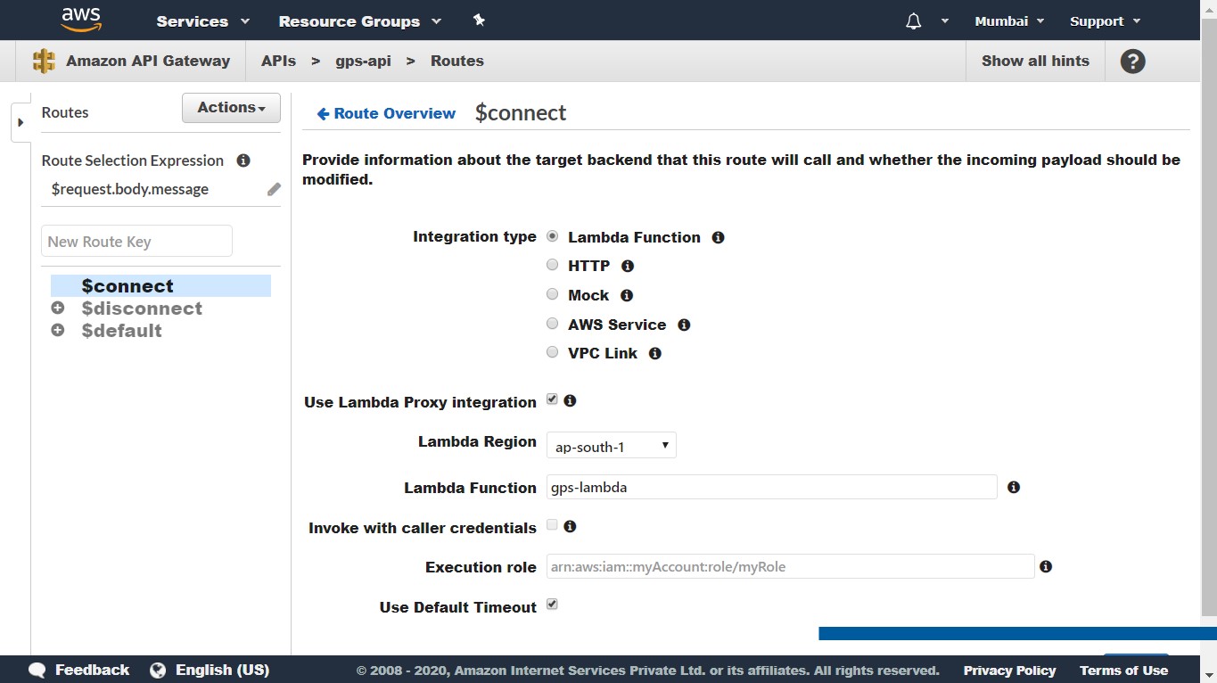Screen dimensions: 1217x683
Task: Show info icon for AWS Service integration
Action: 684,325
